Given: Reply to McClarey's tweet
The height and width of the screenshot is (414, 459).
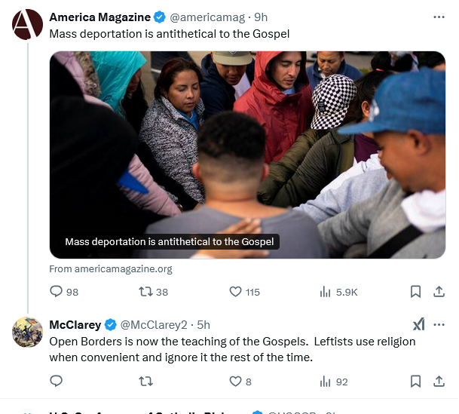Looking at the screenshot, I should pos(57,382).
